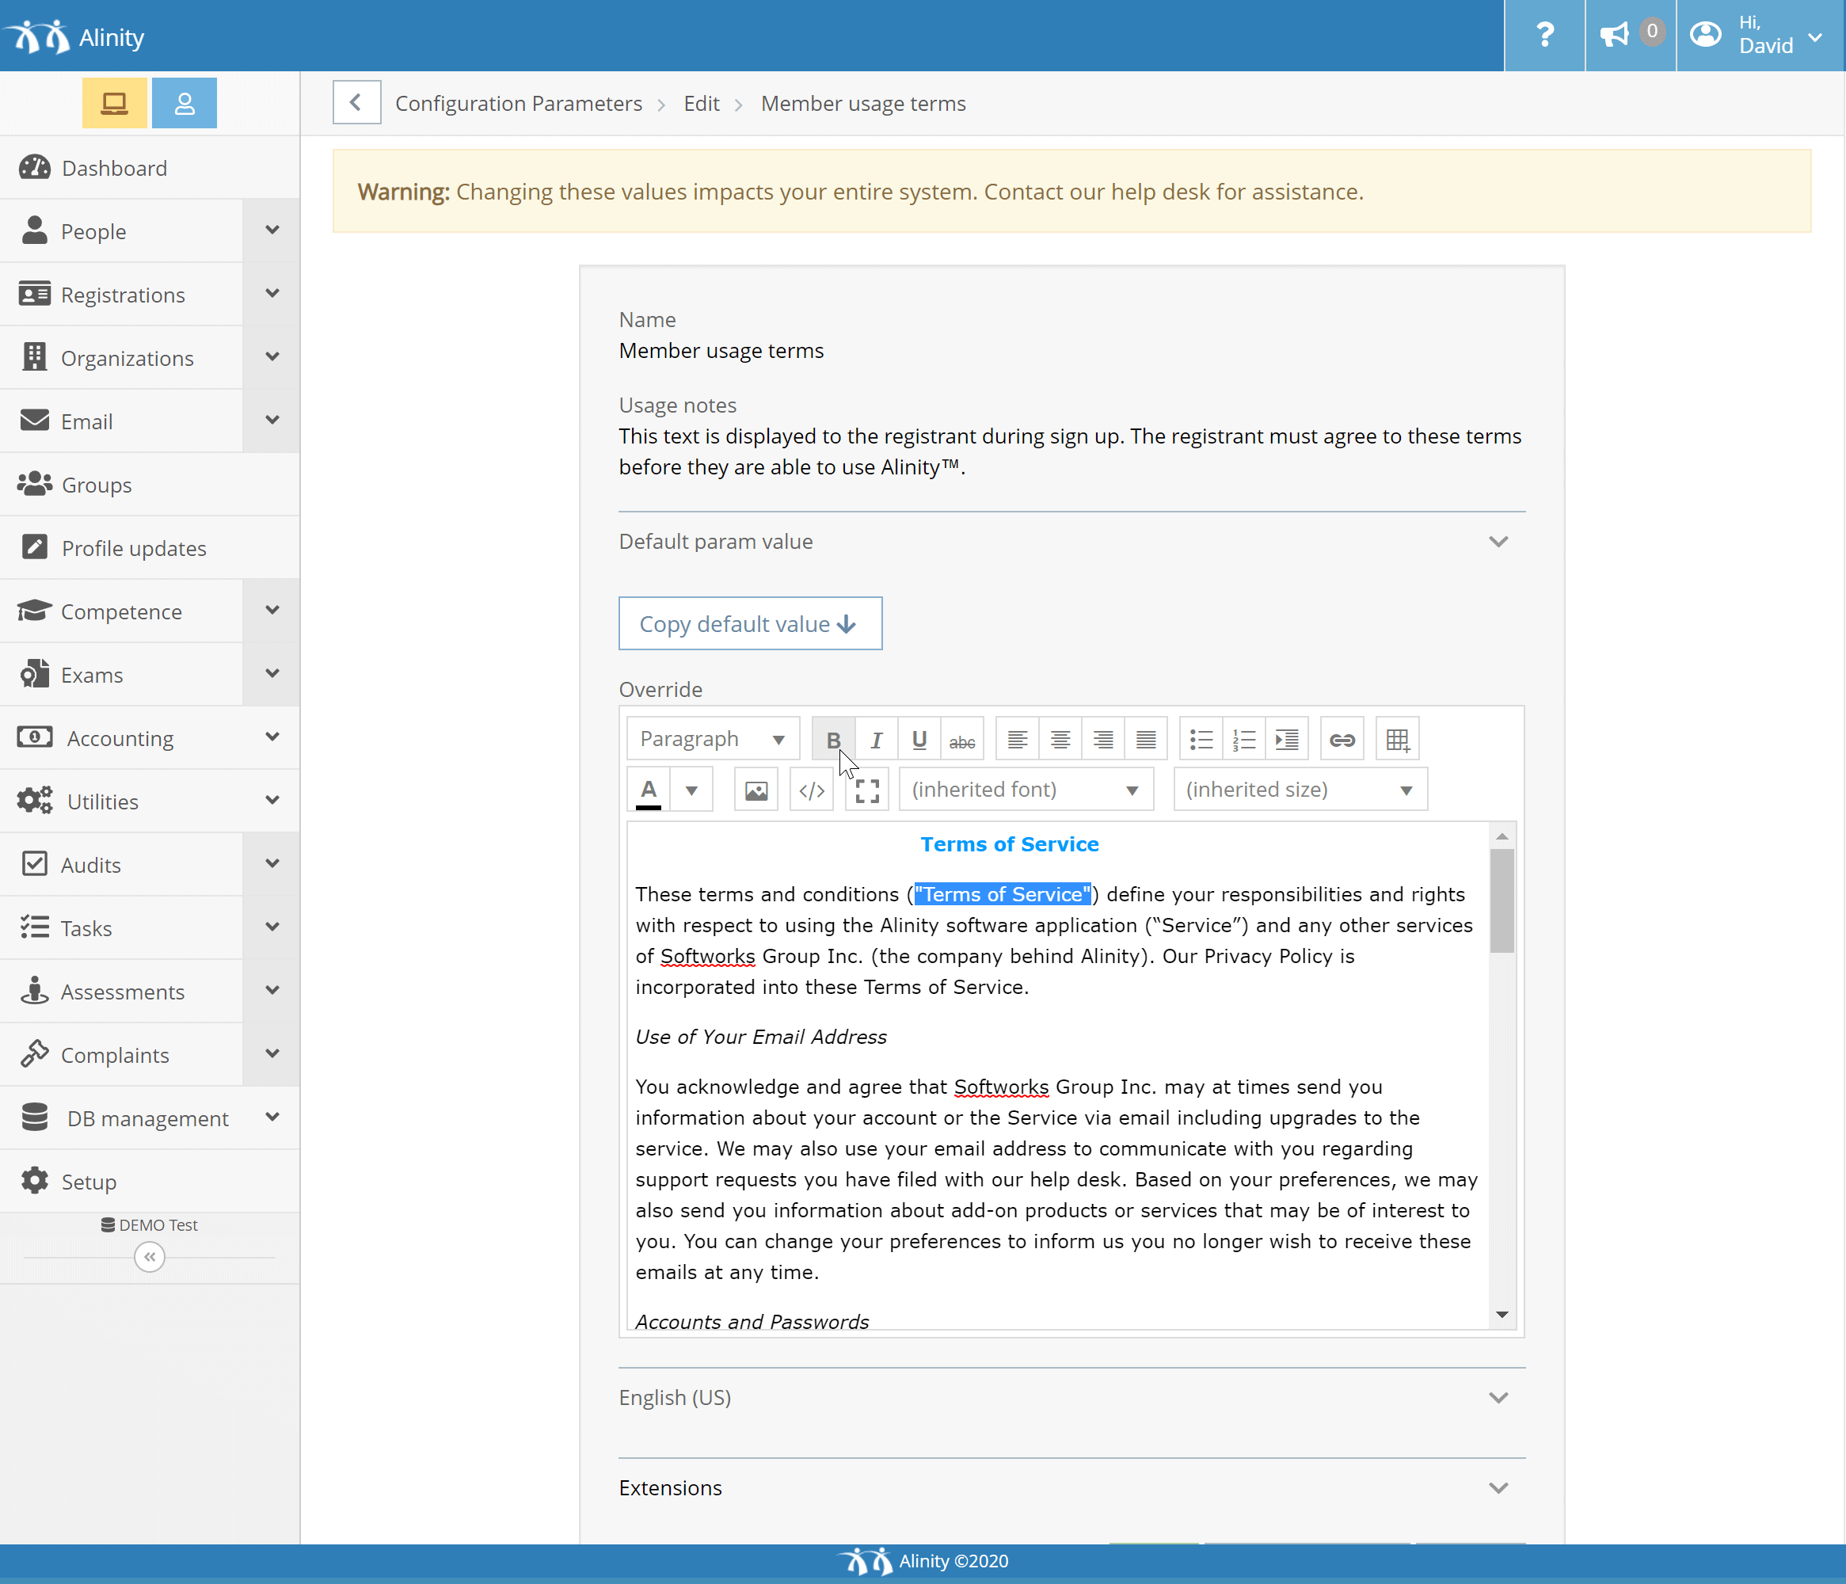Toggle underline formatting in editor toolbar
The width and height of the screenshot is (1846, 1584).
pyautogui.click(x=919, y=740)
